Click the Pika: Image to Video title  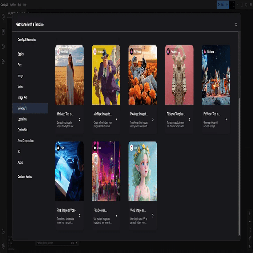pos(66,210)
